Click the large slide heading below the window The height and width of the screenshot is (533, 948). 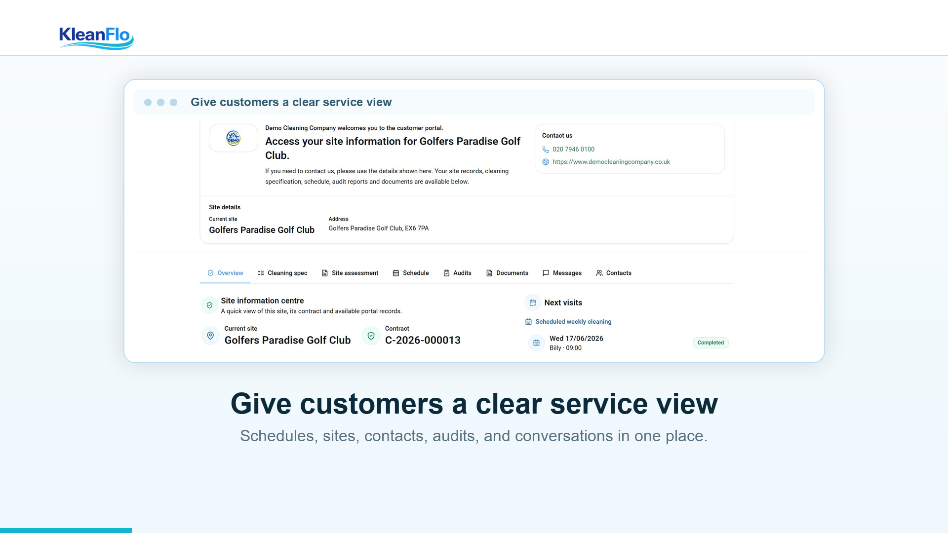point(474,404)
